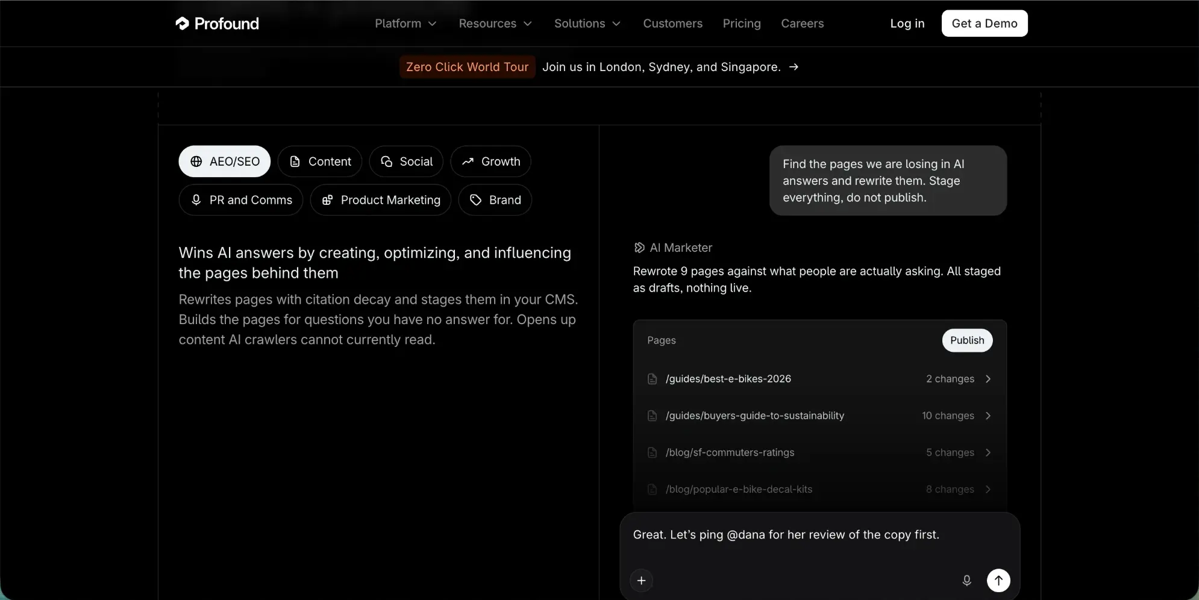This screenshot has width=1199, height=600.
Task: Click the Publish button
Action: 967,340
